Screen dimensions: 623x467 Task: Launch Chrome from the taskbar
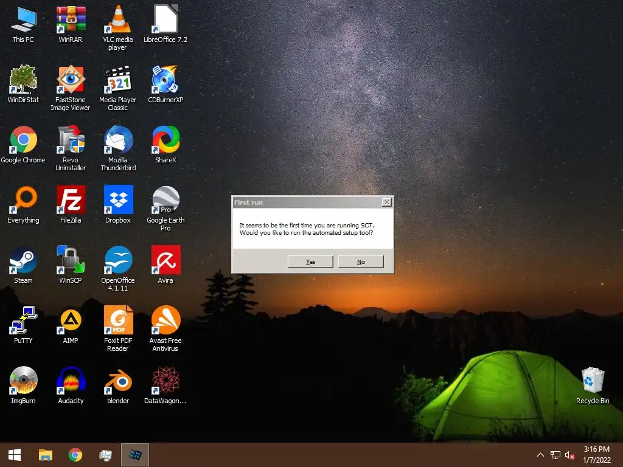pyautogui.click(x=75, y=455)
